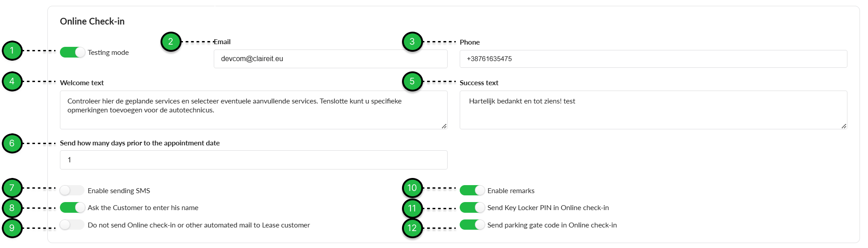Toggle Do not send mail to Lease customer
This screenshot has width=868, height=248.
[x=72, y=225]
